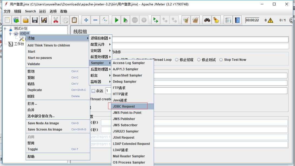This screenshot has width=295, height=166.
Task: Choose 选中部分保存为... in the context menu
Action: [58, 116]
